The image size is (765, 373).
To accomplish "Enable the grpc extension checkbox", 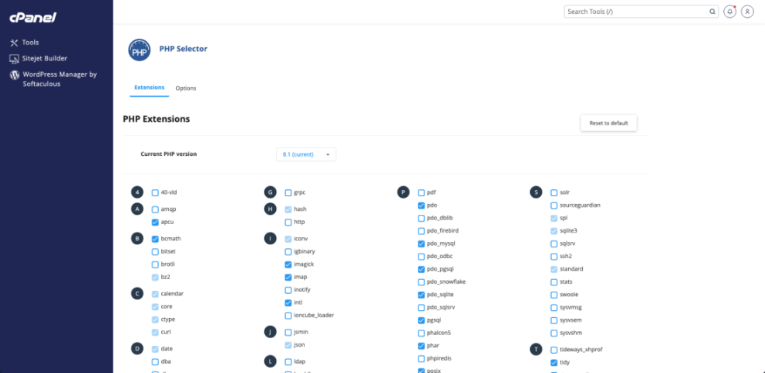I will (x=288, y=192).
